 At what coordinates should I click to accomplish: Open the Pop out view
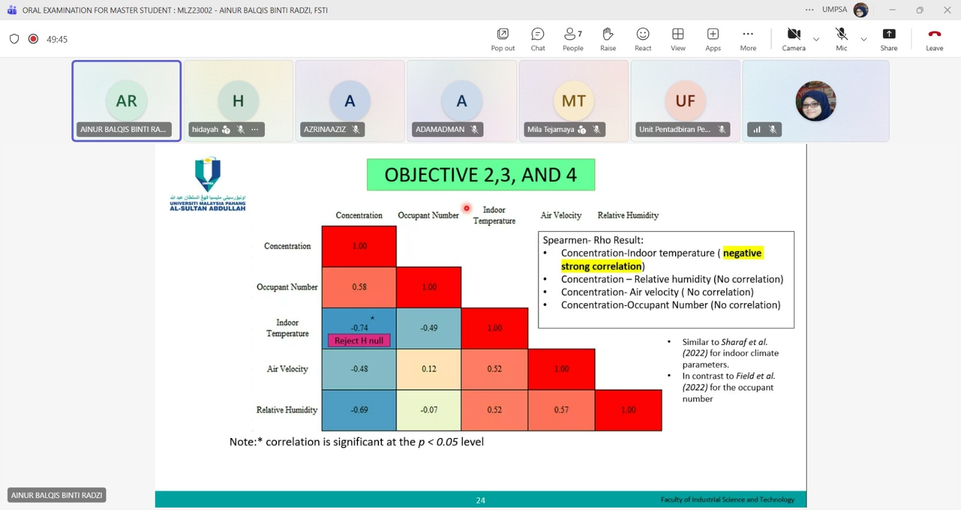tap(503, 39)
